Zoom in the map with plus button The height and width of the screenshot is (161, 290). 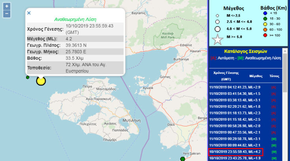point(7,6)
